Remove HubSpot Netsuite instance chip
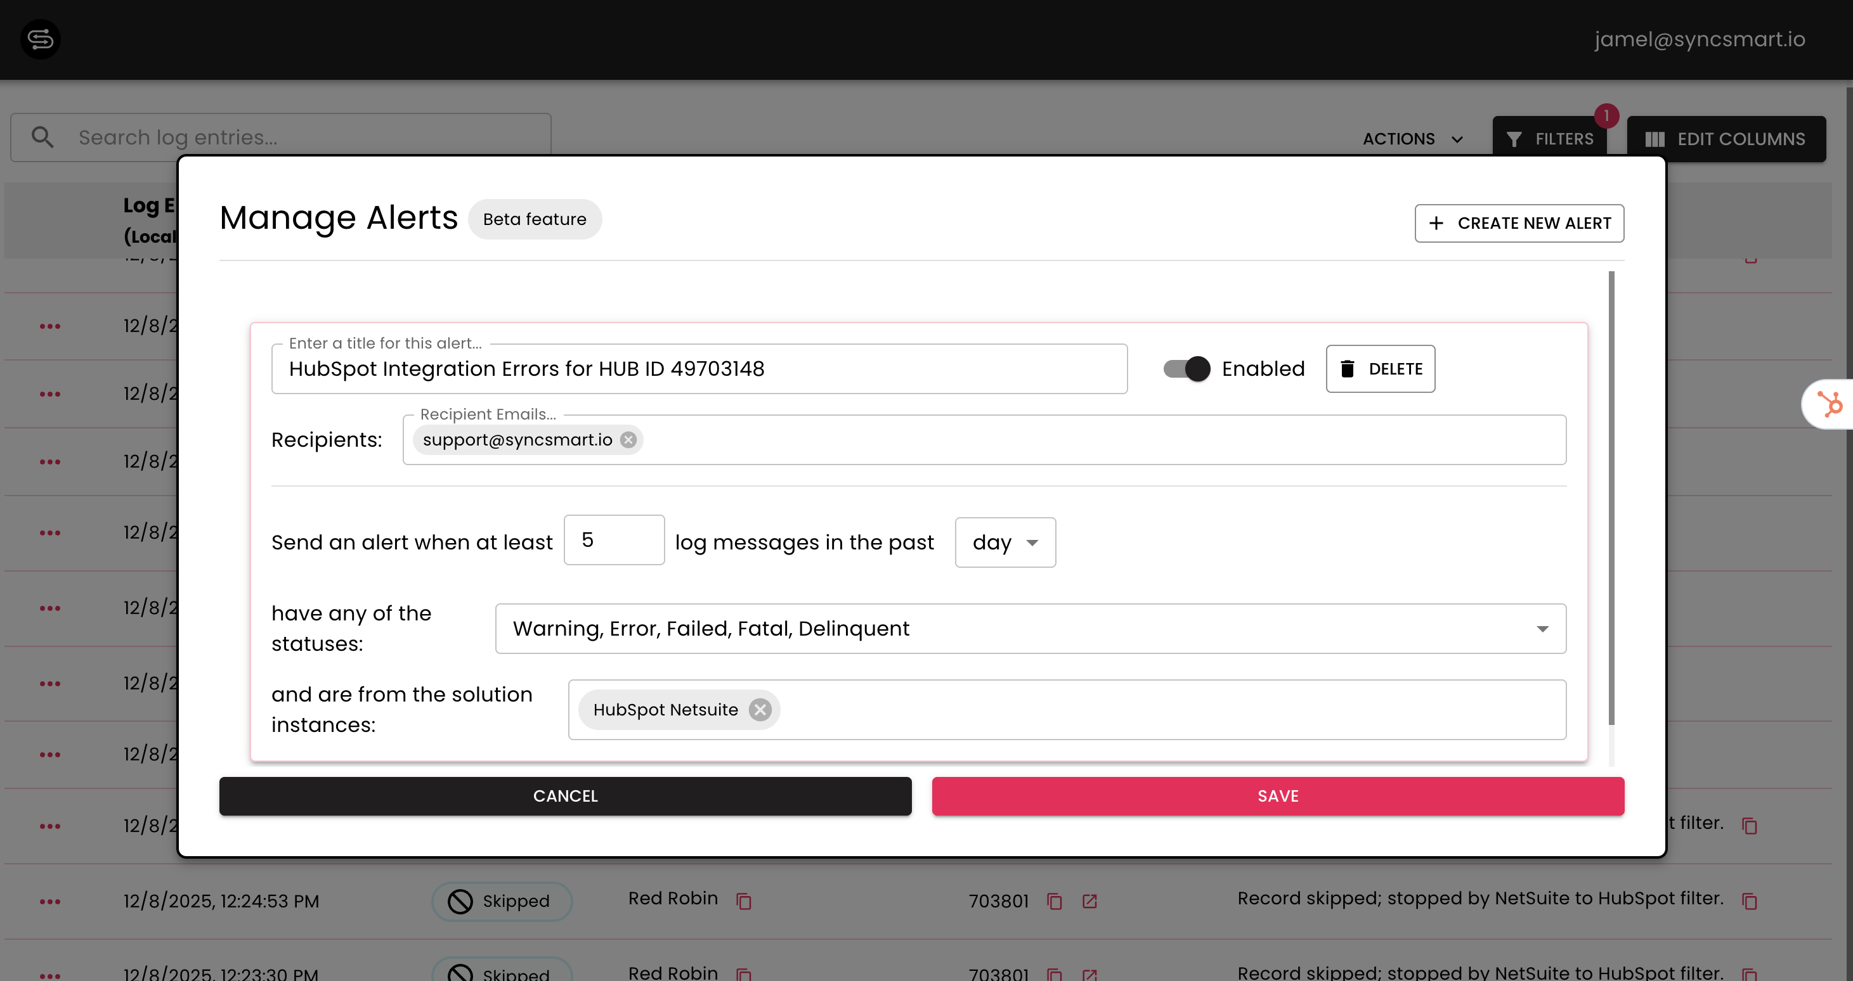 (760, 709)
